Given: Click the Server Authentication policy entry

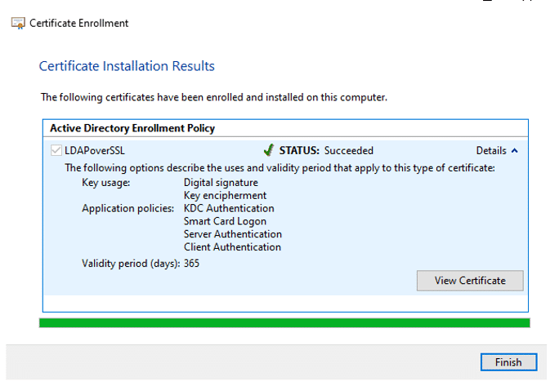Looking at the screenshot, I should 232,234.
